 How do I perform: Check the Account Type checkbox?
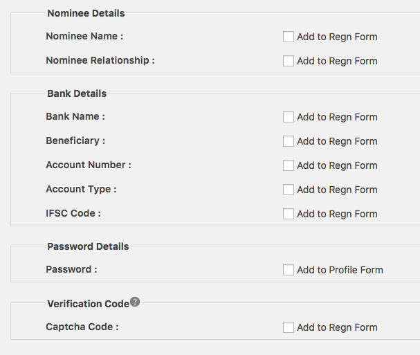pyautogui.click(x=289, y=190)
